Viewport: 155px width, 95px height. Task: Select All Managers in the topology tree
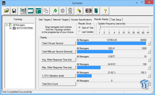(x=19, y=25)
